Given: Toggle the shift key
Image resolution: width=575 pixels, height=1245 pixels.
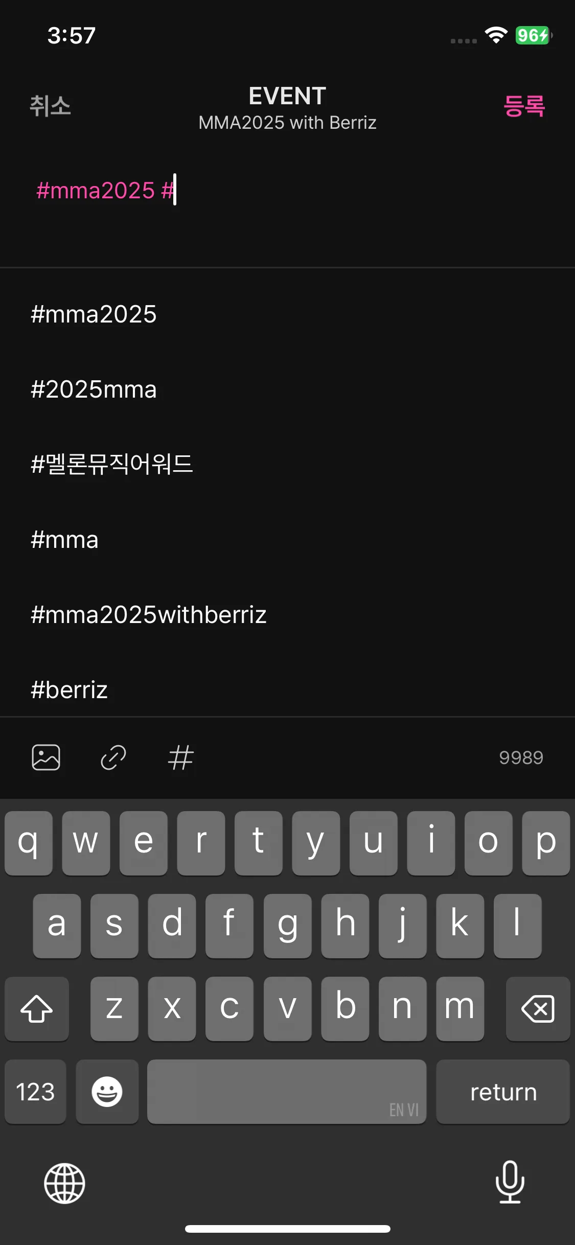Looking at the screenshot, I should [37, 1008].
